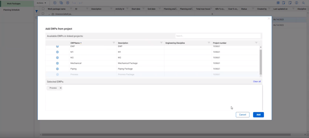Image resolution: width=309 pixels, height=138 pixels.
Task: Close the Add EWPs dialog with X
Action: coord(269,18)
